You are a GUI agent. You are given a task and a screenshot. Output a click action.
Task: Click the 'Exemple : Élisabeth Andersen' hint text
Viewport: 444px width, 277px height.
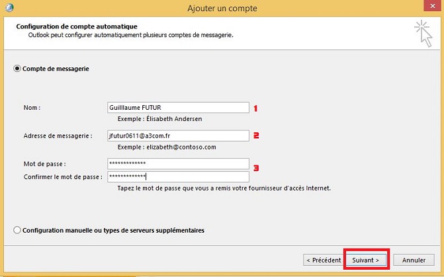(159, 119)
